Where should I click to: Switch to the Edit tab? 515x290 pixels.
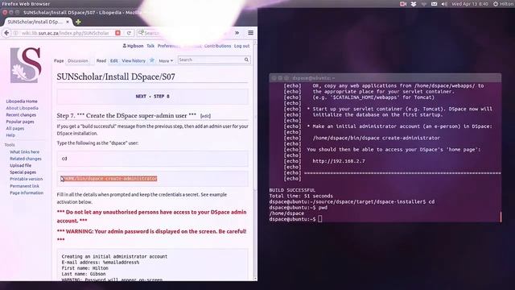[x=113, y=61]
